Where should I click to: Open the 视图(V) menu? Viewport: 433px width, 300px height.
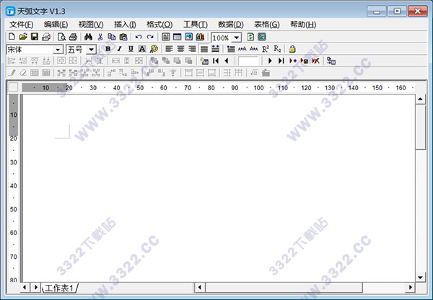(91, 25)
